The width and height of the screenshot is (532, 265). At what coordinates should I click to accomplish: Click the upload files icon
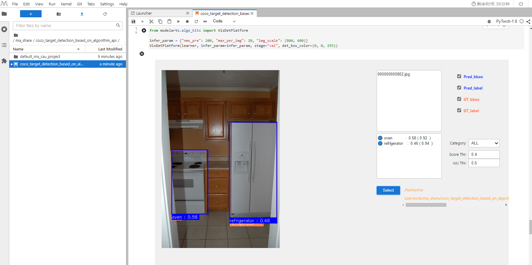(x=82, y=14)
